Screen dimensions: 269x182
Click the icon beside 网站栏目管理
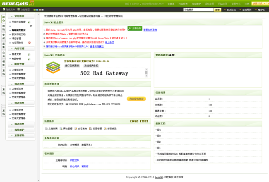tap(29, 22)
